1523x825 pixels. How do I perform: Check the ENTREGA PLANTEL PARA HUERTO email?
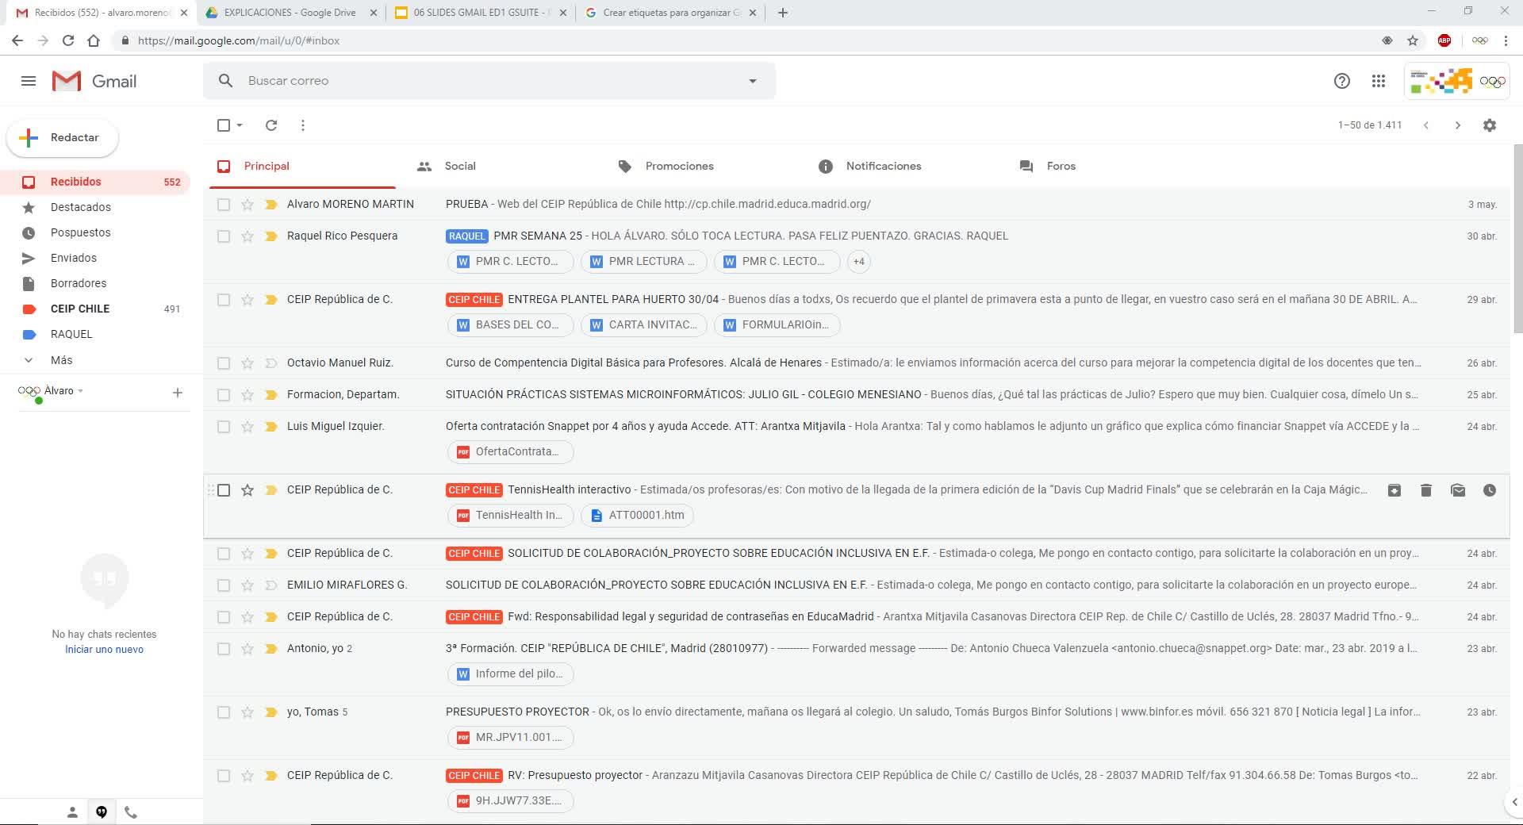(x=224, y=300)
